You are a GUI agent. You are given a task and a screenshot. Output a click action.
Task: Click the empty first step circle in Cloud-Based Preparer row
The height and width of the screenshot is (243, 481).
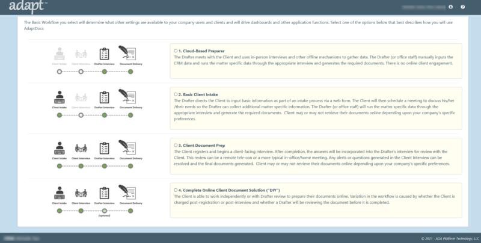[59, 71]
